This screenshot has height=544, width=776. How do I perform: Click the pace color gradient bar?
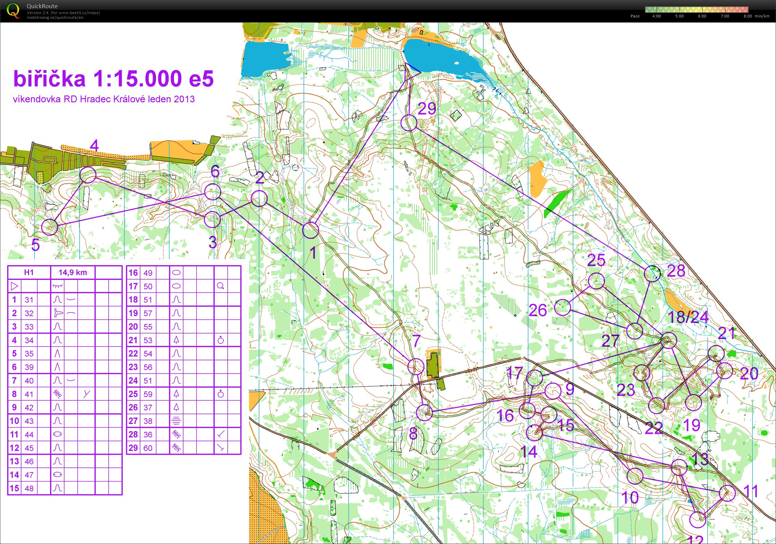[697, 10]
